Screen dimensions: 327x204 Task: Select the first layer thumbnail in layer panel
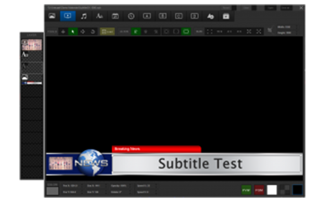(31, 45)
